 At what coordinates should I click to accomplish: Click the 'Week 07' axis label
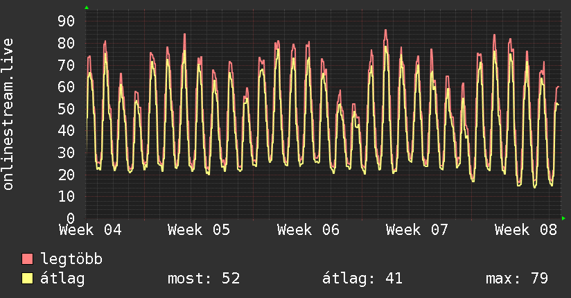tap(417, 230)
